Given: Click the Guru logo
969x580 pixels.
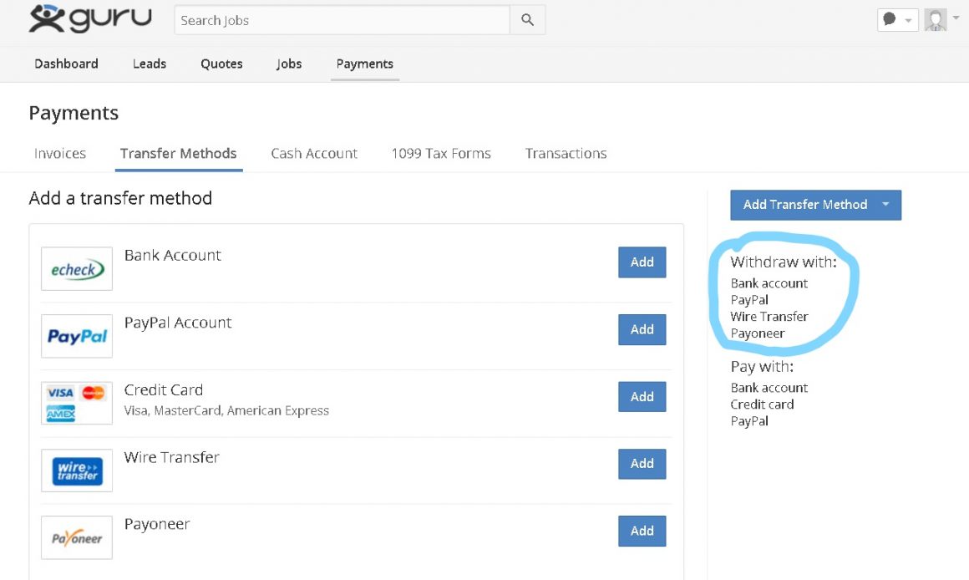Looking at the screenshot, I should 90,19.
